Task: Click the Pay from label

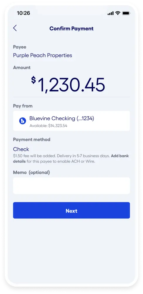Action: point(23,106)
